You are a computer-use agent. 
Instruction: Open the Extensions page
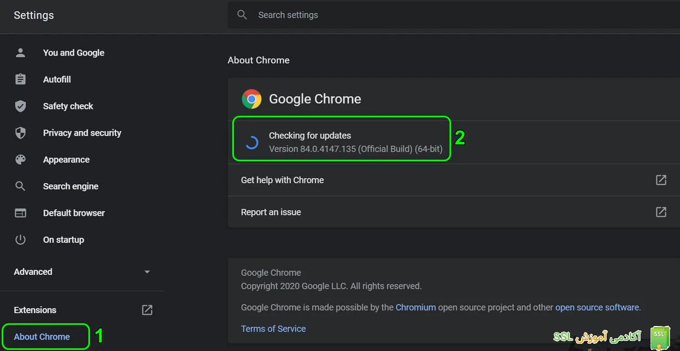(x=35, y=310)
